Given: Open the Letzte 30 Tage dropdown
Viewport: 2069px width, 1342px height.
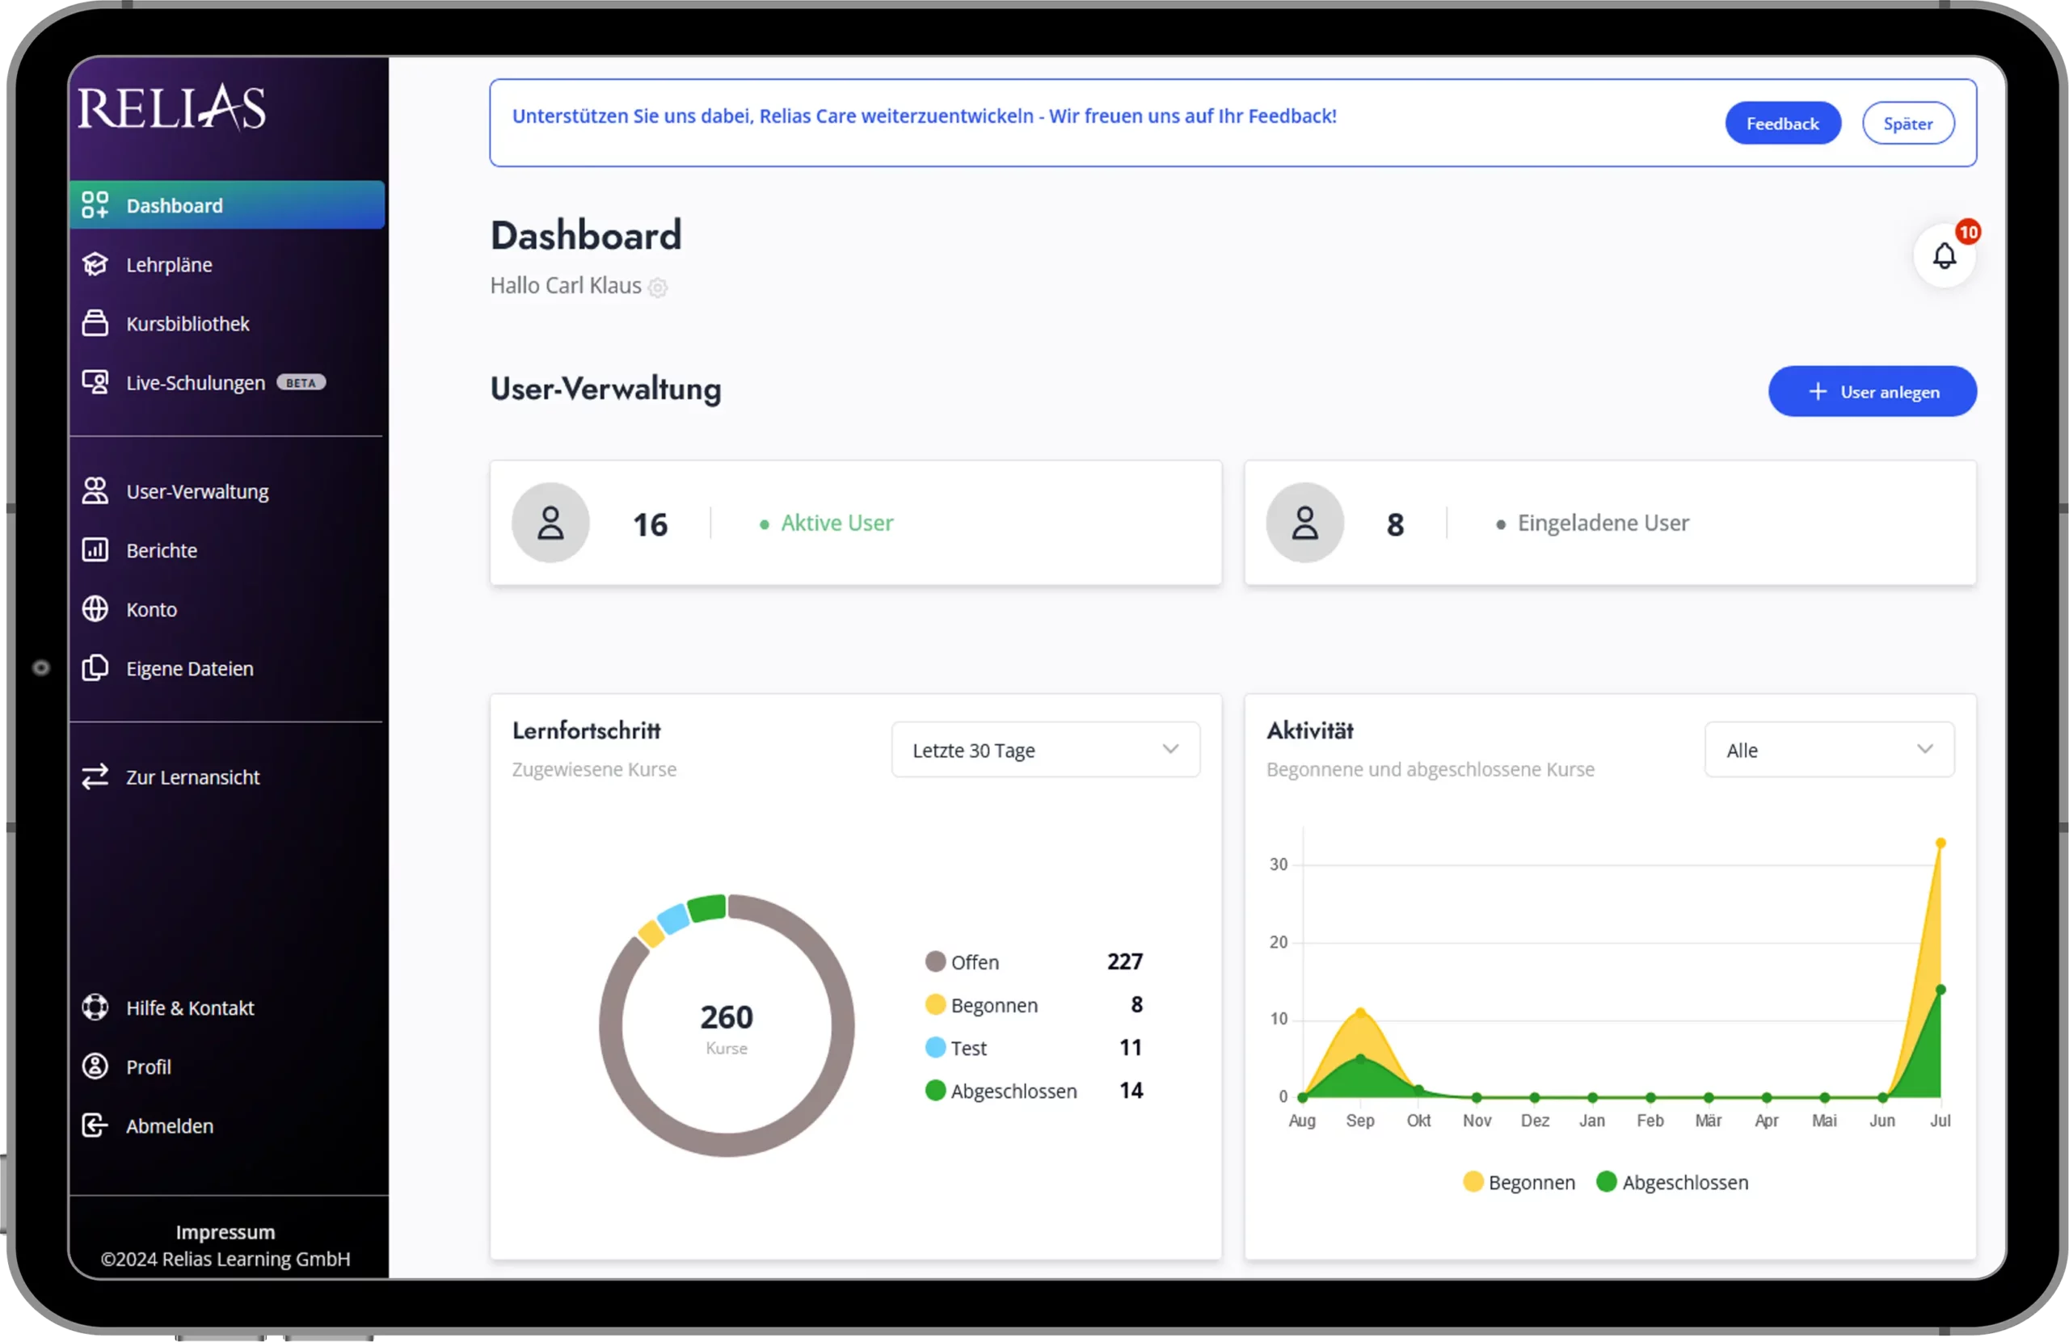Looking at the screenshot, I should (x=1045, y=750).
